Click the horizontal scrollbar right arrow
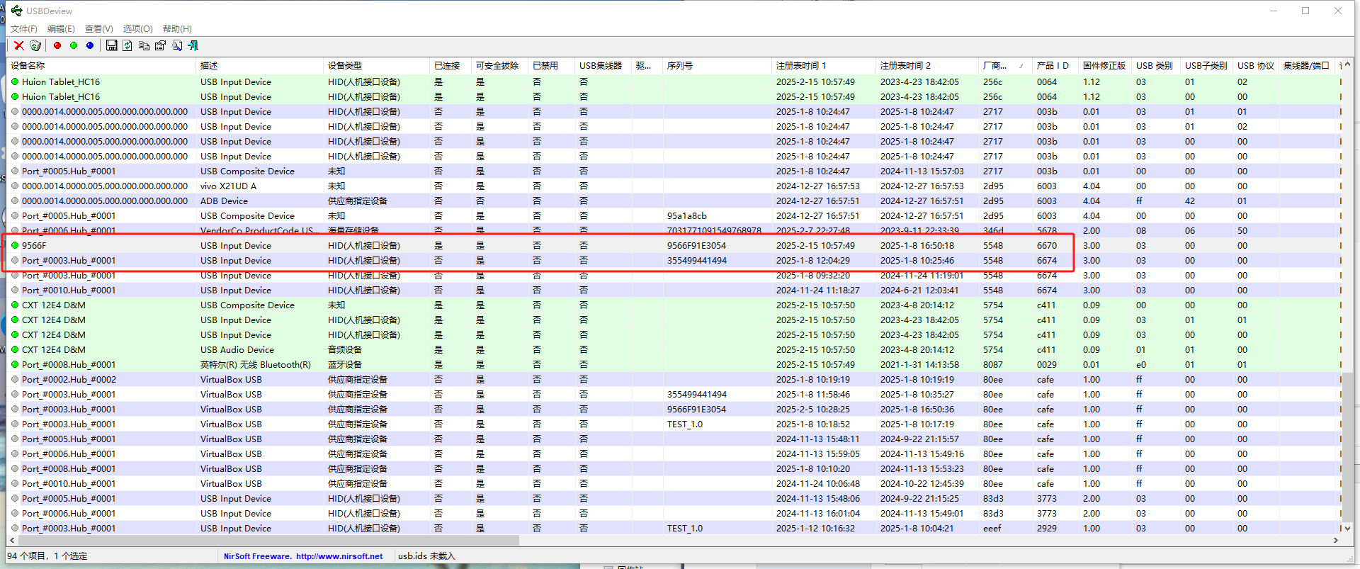The width and height of the screenshot is (1360, 569). click(1335, 541)
